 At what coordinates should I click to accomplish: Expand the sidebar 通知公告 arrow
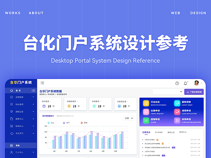point(33,111)
